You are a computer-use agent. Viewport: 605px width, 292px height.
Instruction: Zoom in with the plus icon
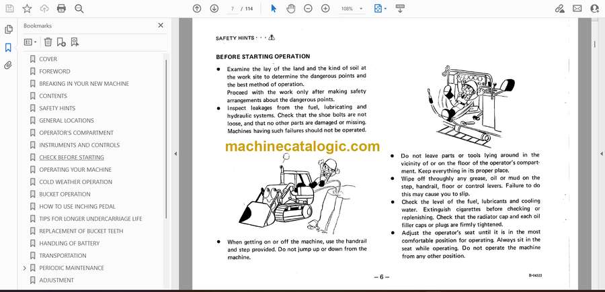(x=325, y=9)
